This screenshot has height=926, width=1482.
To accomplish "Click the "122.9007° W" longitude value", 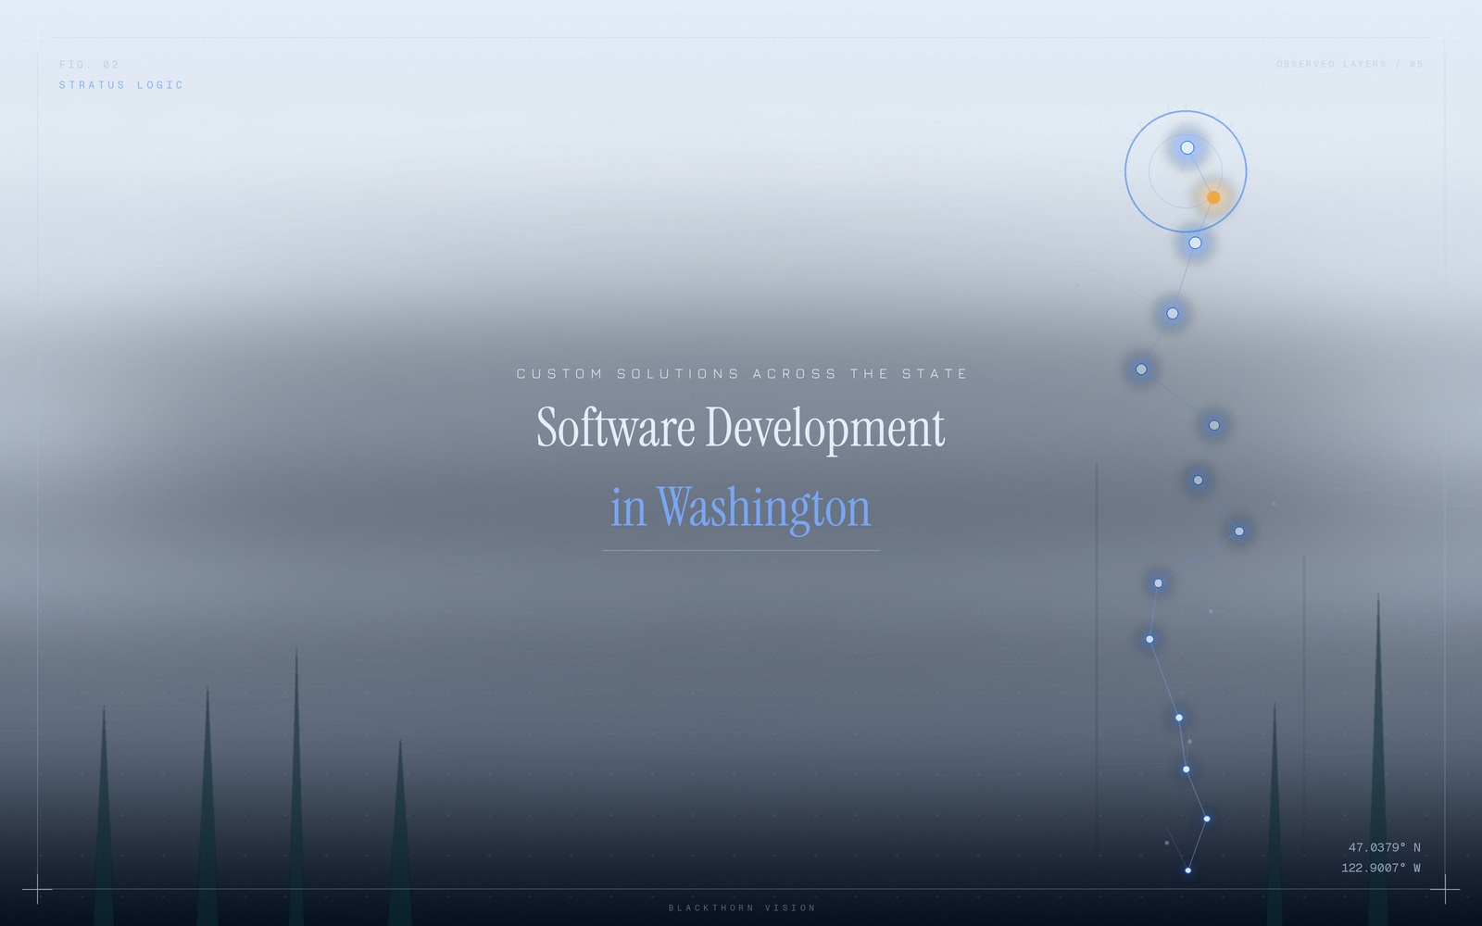I will 1380,868.
